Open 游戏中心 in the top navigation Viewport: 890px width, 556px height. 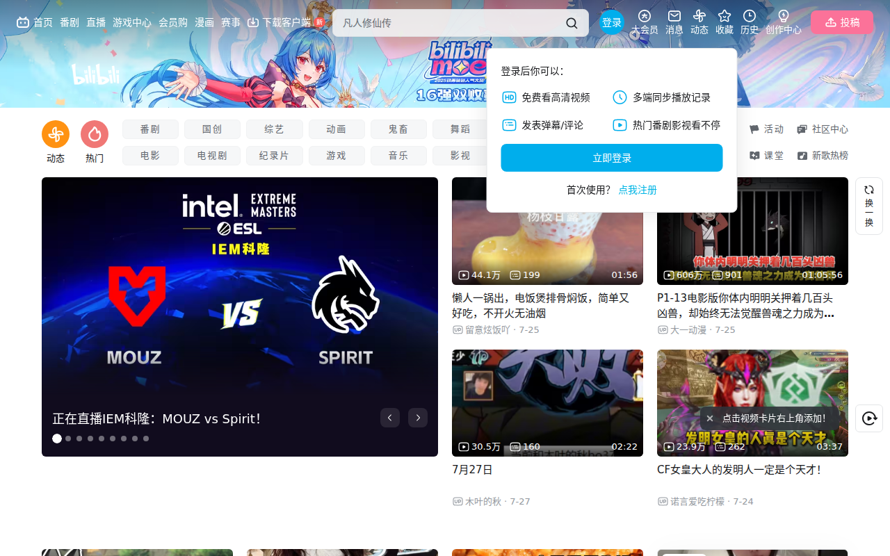132,22
